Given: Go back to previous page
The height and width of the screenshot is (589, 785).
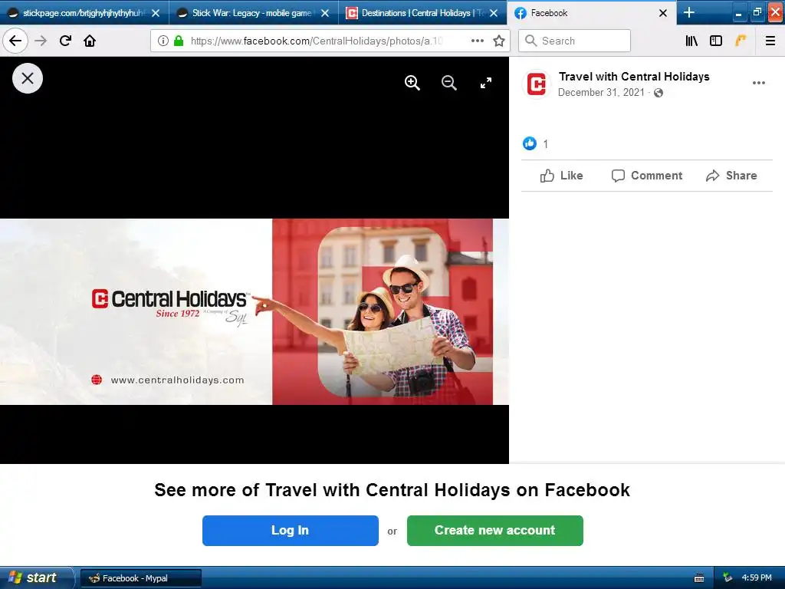Looking at the screenshot, I should point(15,41).
